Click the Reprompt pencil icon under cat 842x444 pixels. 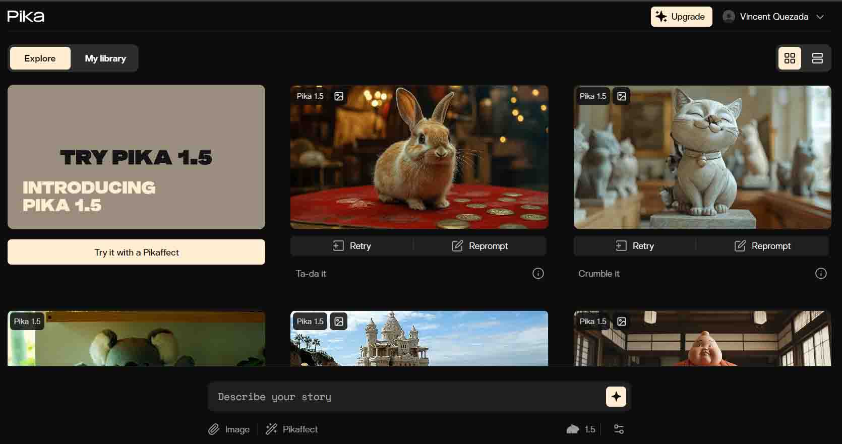740,246
